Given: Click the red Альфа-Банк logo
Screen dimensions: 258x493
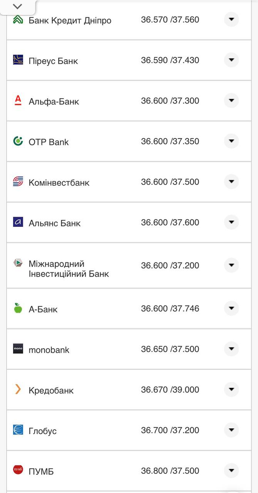Looking at the screenshot, I should coord(18,101).
